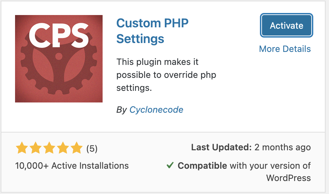Select the fourth rating star
Image resolution: width=329 pixels, height=194 pixels.
63,148
